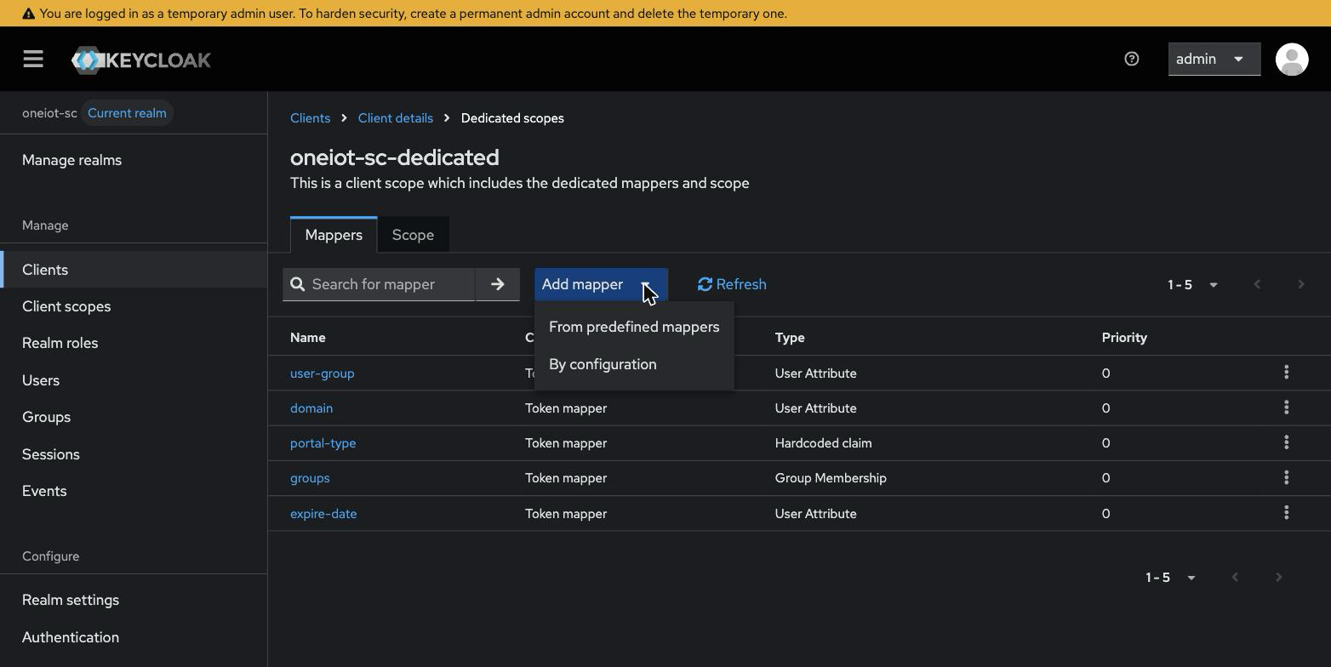The height and width of the screenshot is (667, 1331).
Task: Open the portal-type mapper link
Action: (x=323, y=442)
